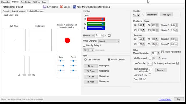This screenshot has height=104, width=186.
Task: Switch to the Controllers tab
Action: [6, 2]
